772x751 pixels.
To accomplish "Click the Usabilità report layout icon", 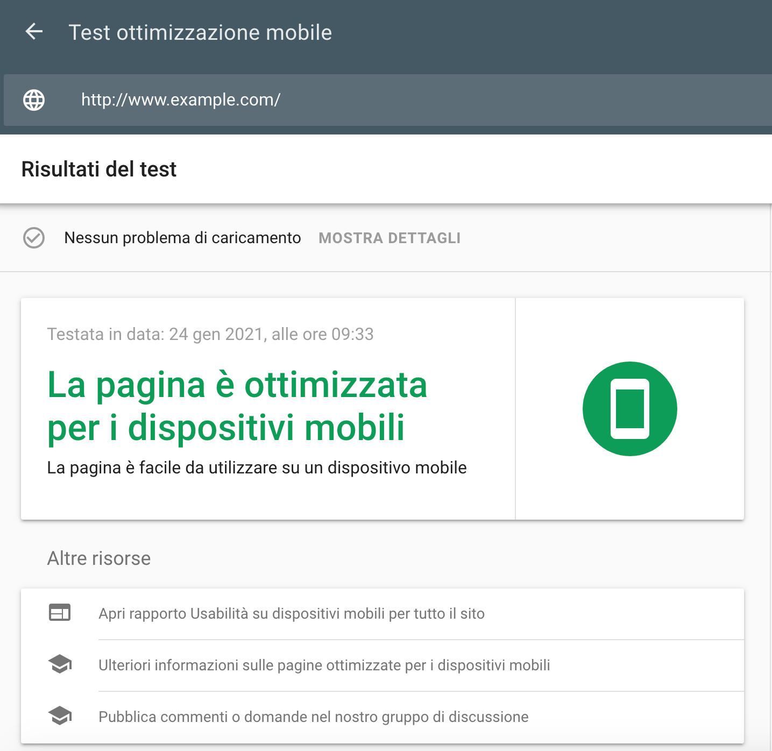I will (60, 613).
